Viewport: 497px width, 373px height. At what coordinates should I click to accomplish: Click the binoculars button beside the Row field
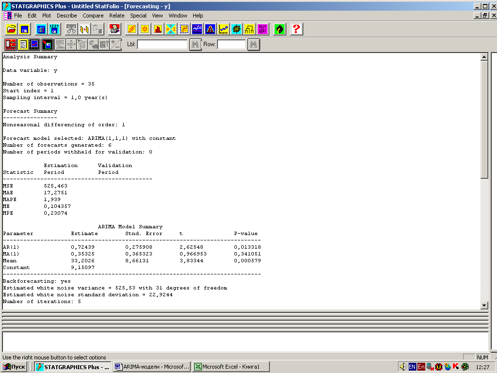(253, 44)
